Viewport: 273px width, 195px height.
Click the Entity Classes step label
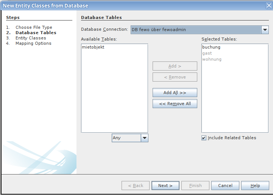coord(31,38)
